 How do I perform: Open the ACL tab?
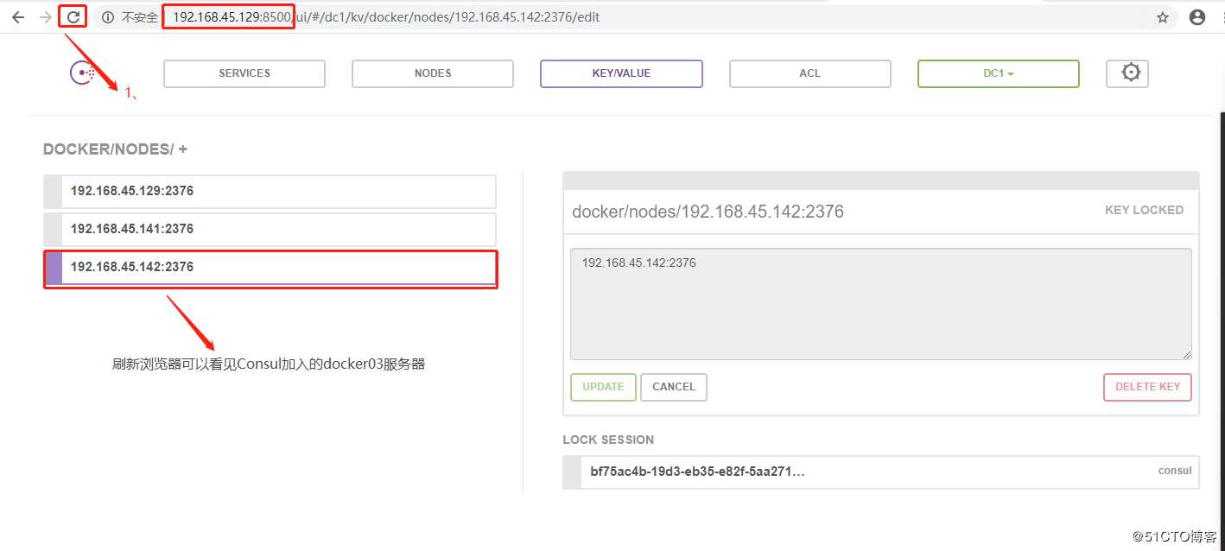[809, 73]
